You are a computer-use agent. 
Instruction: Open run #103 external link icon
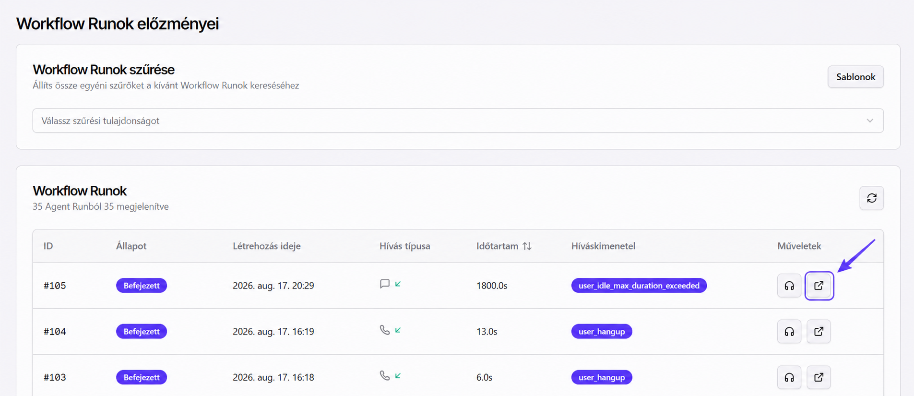(819, 377)
